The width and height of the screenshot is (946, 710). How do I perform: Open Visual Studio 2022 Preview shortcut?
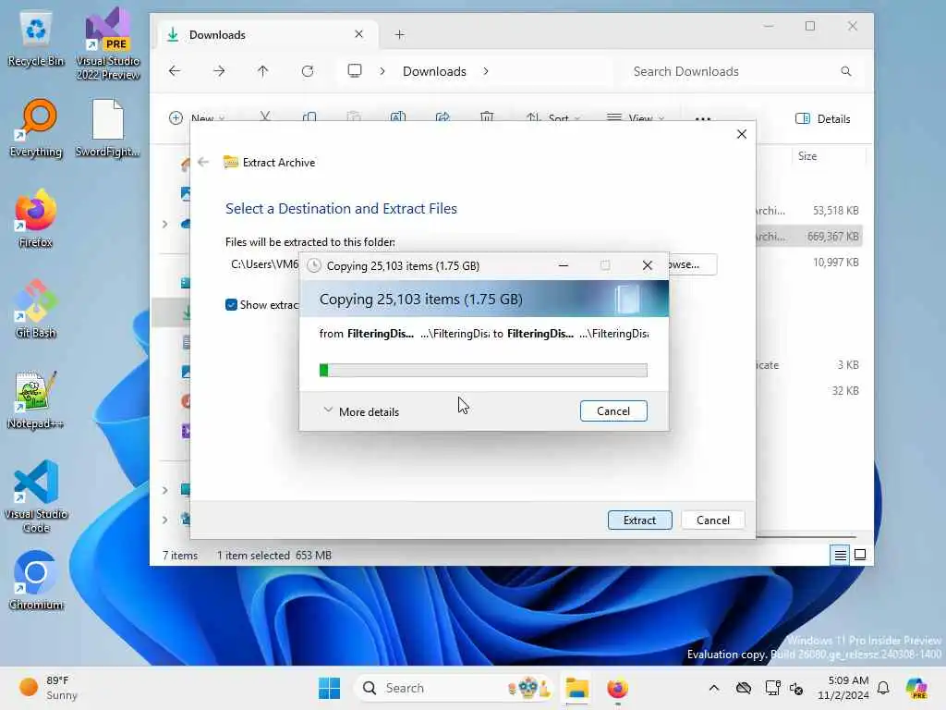tap(108, 43)
